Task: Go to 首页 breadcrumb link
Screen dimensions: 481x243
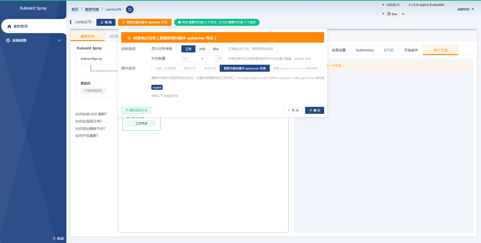Action: coord(75,9)
